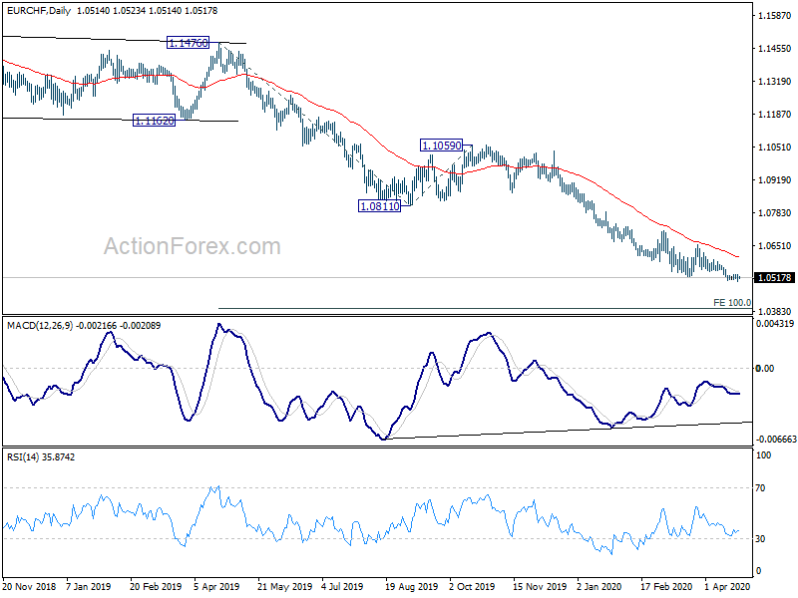The height and width of the screenshot is (598, 798).
Task: Click the 1.10590 price label
Action: [441, 146]
